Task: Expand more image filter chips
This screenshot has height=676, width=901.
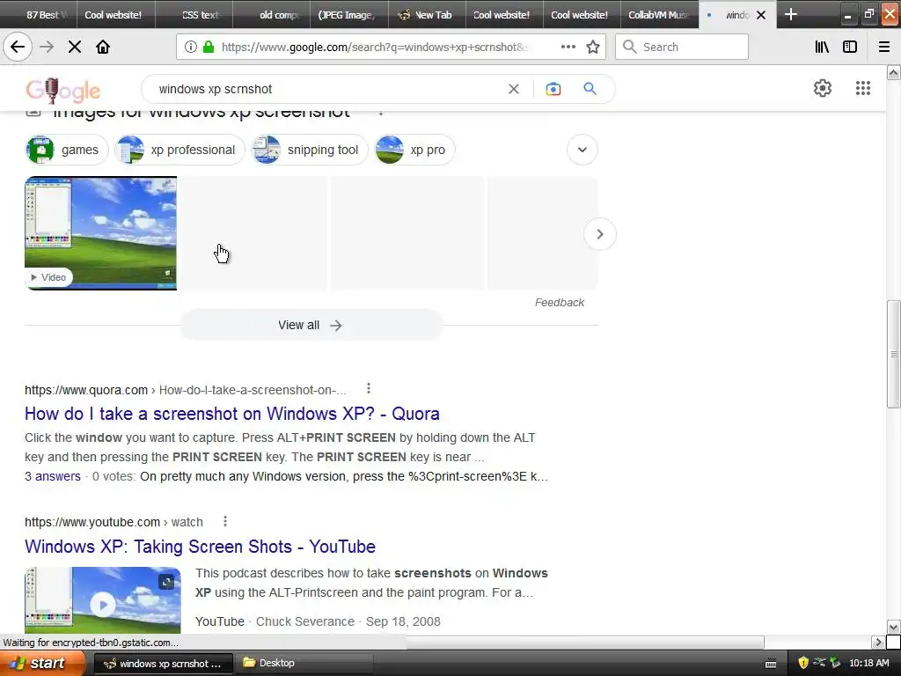Action: (582, 150)
